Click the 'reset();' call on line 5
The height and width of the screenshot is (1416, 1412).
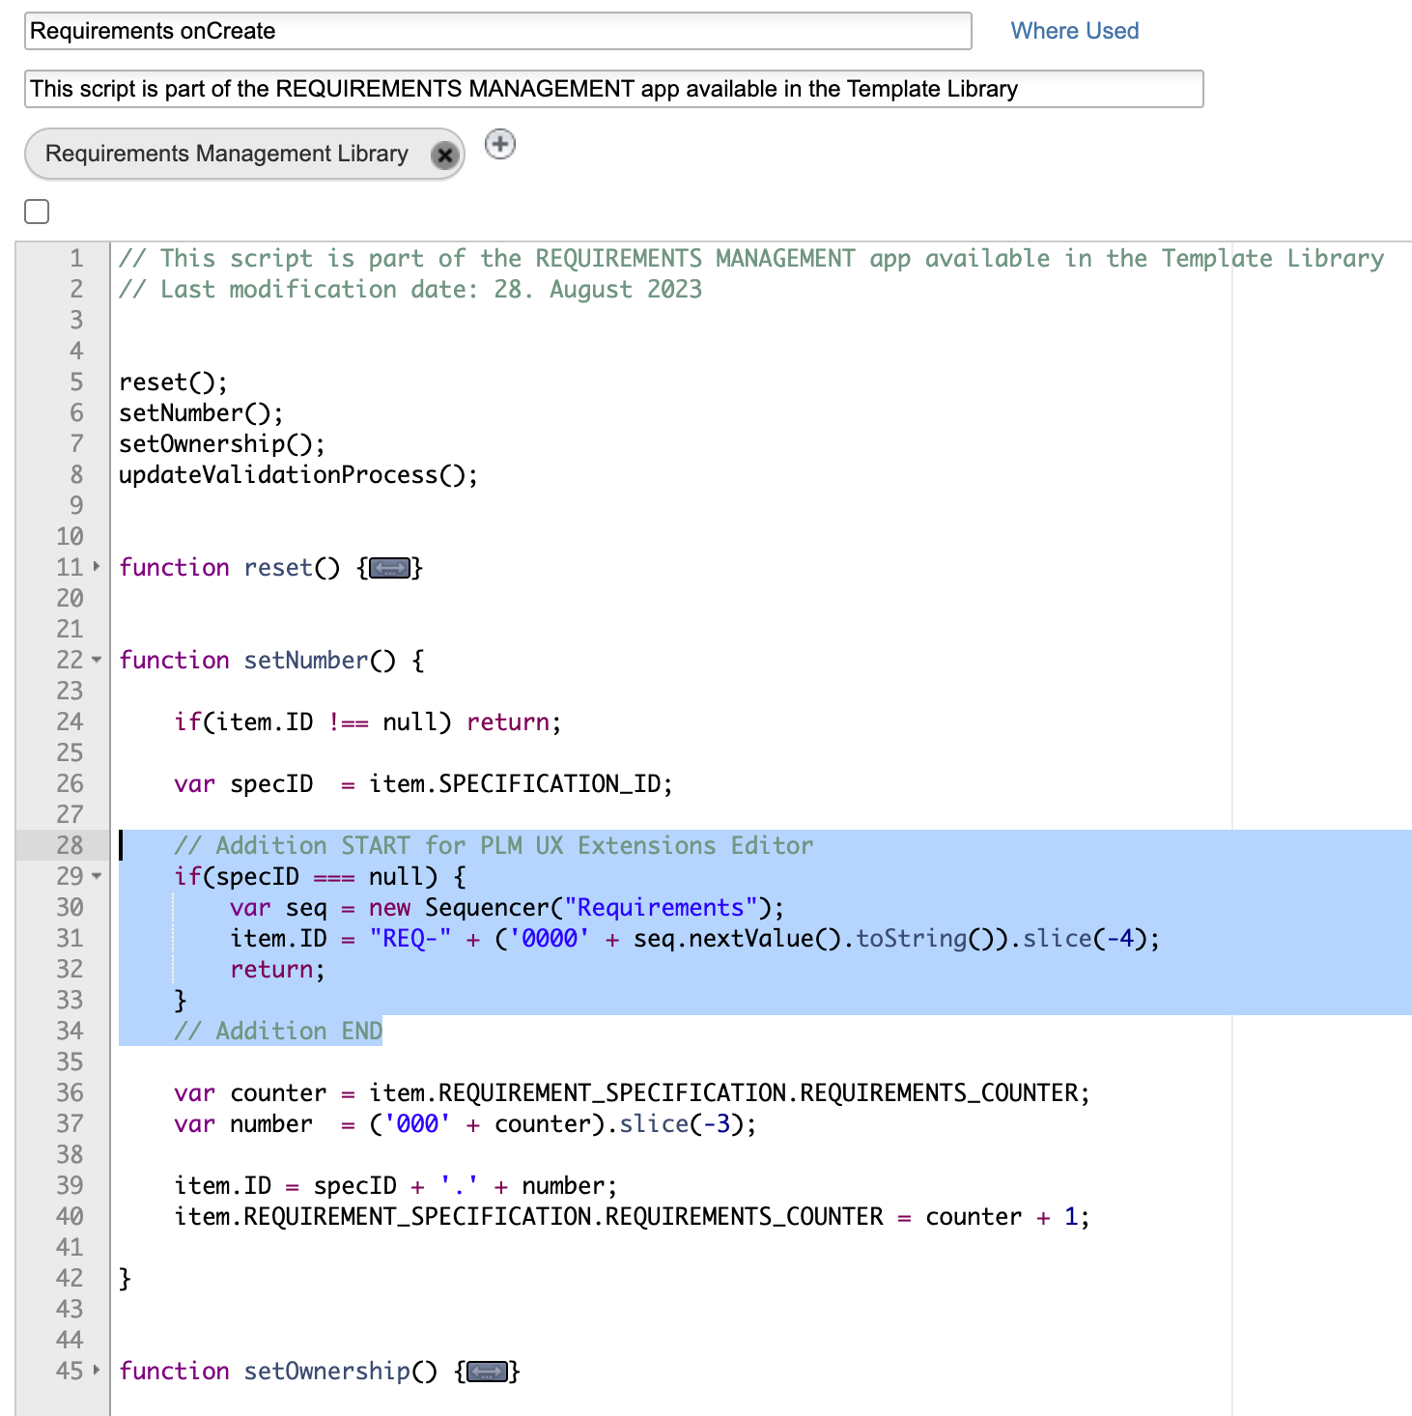(174, 382)
